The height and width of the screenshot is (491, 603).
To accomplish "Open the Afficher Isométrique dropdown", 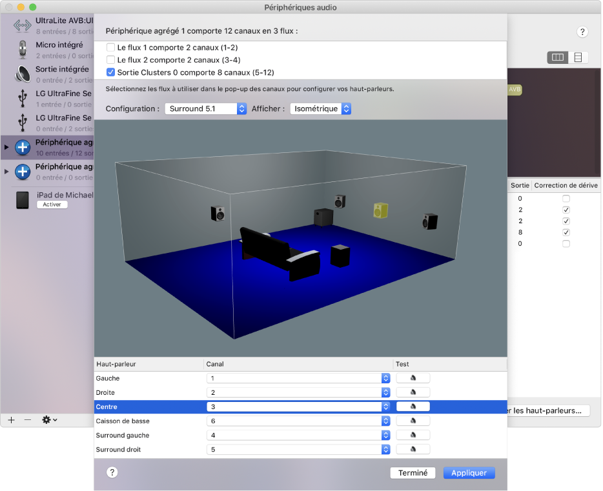I will pyautogui.click(x=320, y=108).
